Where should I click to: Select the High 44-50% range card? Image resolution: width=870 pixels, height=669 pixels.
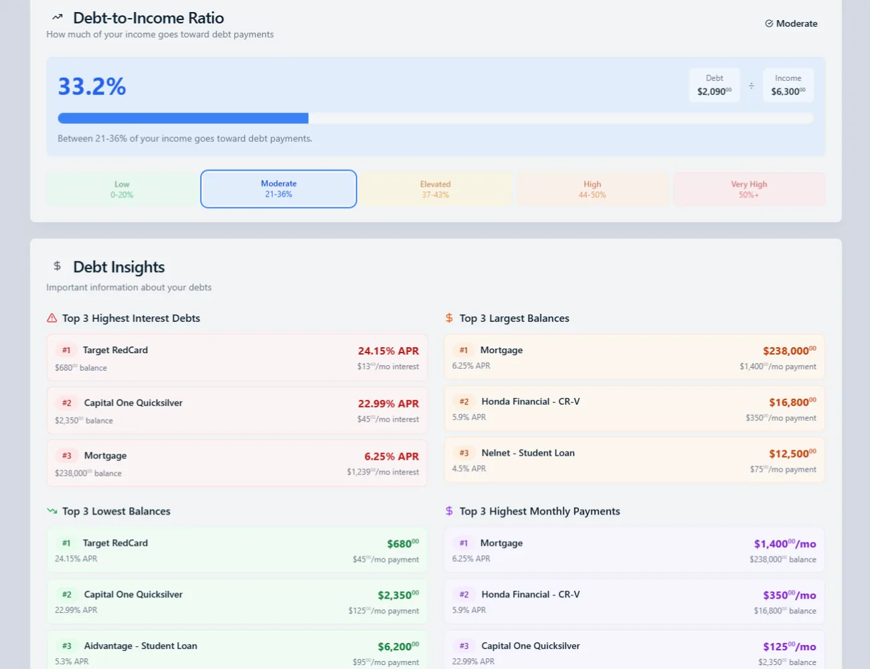pos(592,189)
